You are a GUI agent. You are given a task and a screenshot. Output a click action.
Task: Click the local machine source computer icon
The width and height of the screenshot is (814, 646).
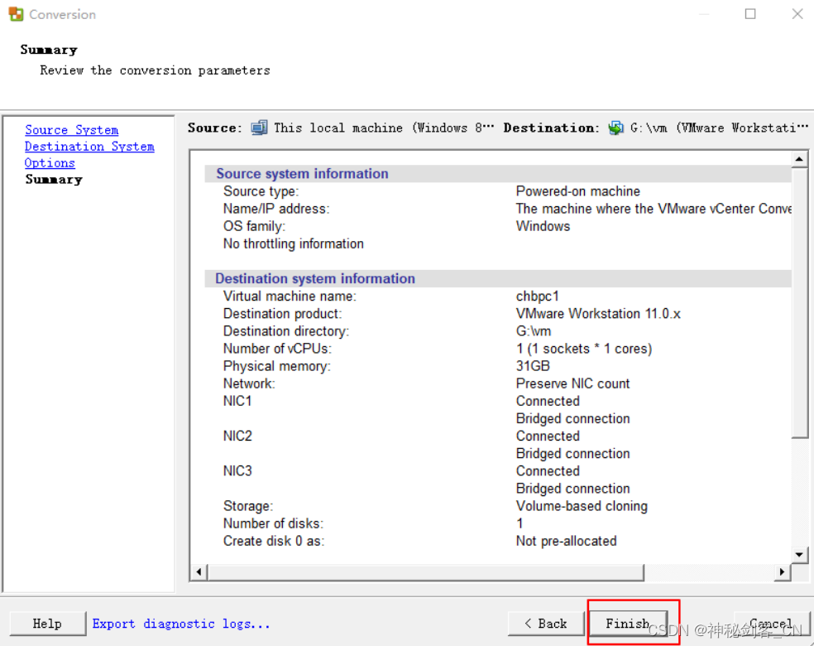259,128
